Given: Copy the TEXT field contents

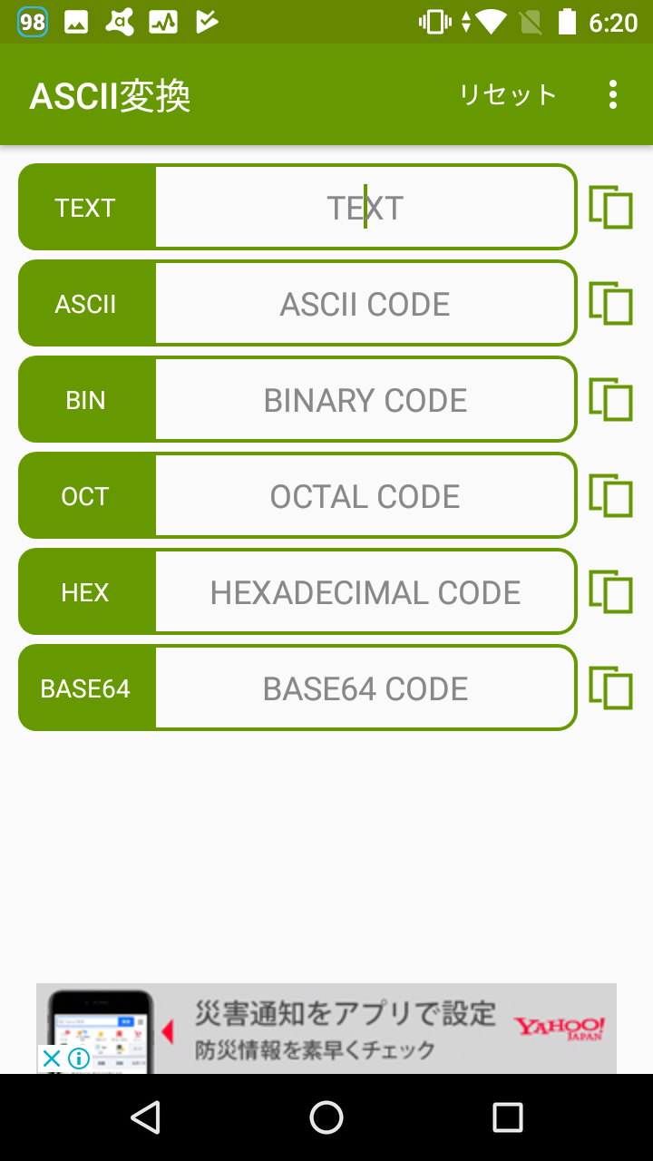Looking at the screenshot, I should [611, 207].
